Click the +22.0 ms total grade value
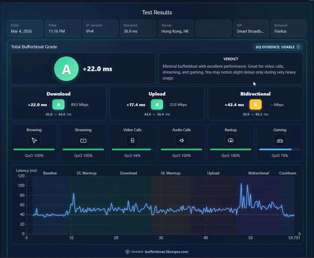The width and height of the screenshot is (314, 258). 97,69
